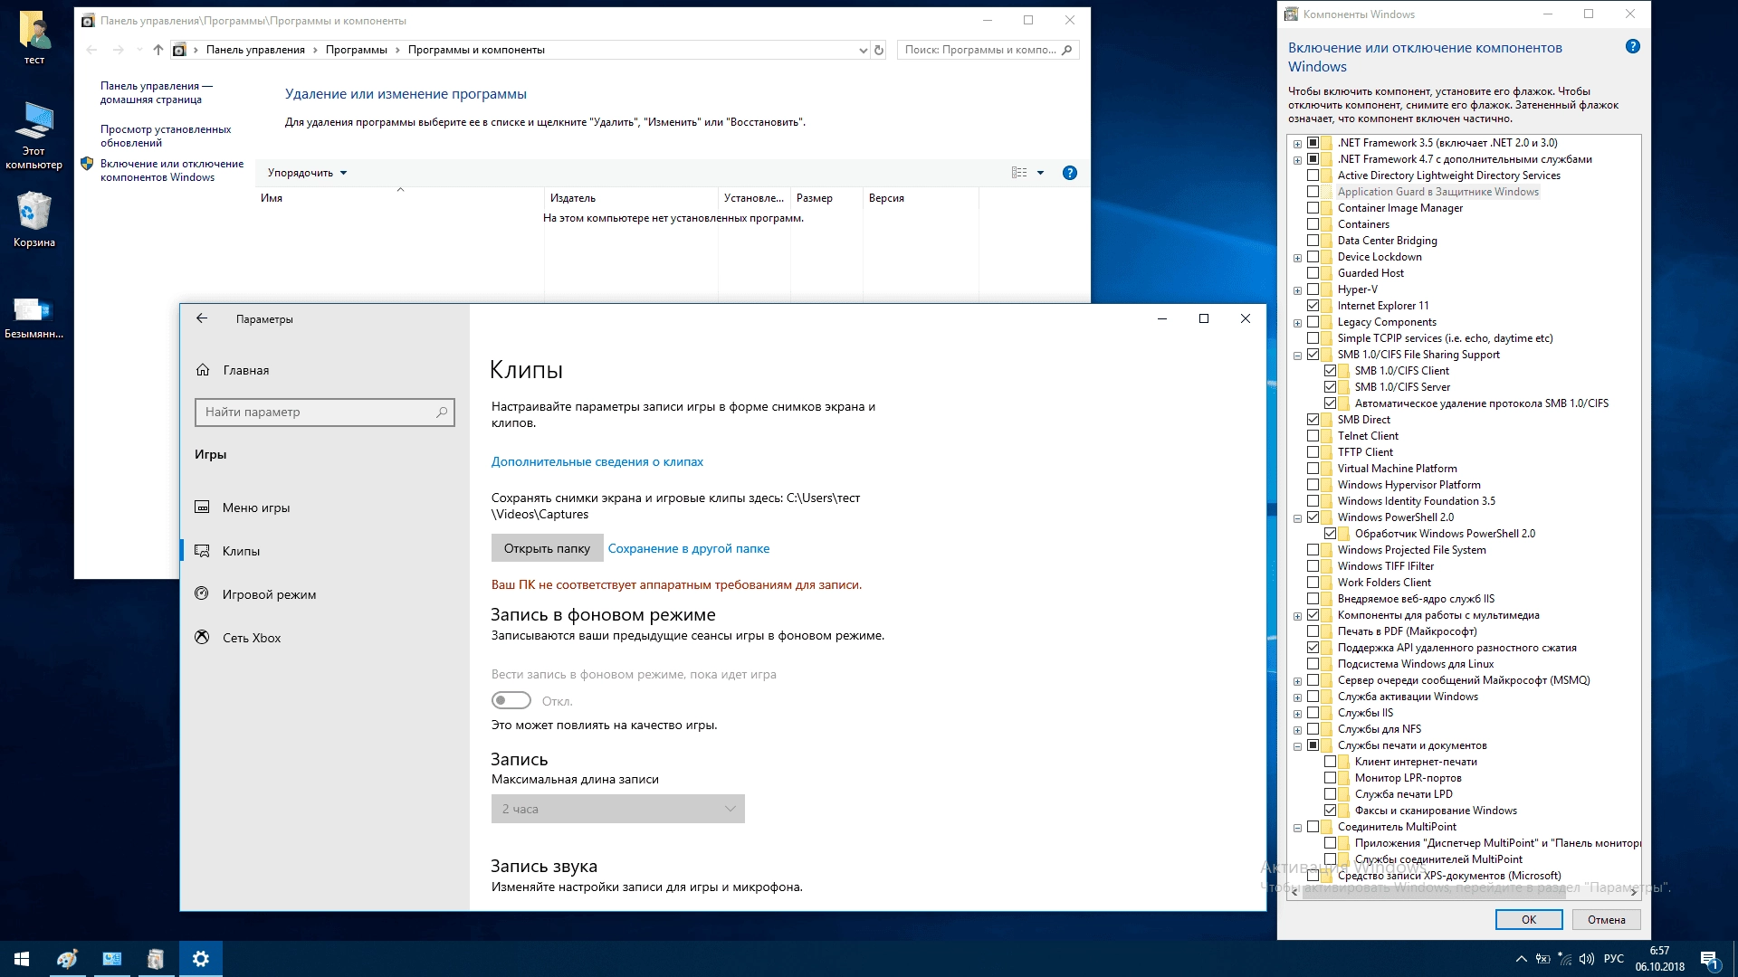Expand the Службы IIS node

pos(1297,714)
